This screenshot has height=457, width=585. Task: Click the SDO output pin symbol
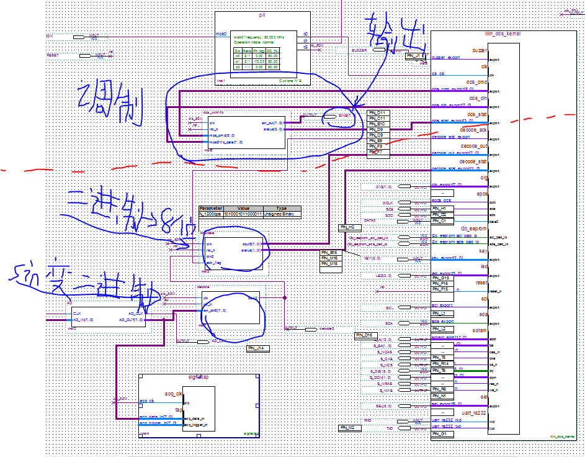coord(404,216)
